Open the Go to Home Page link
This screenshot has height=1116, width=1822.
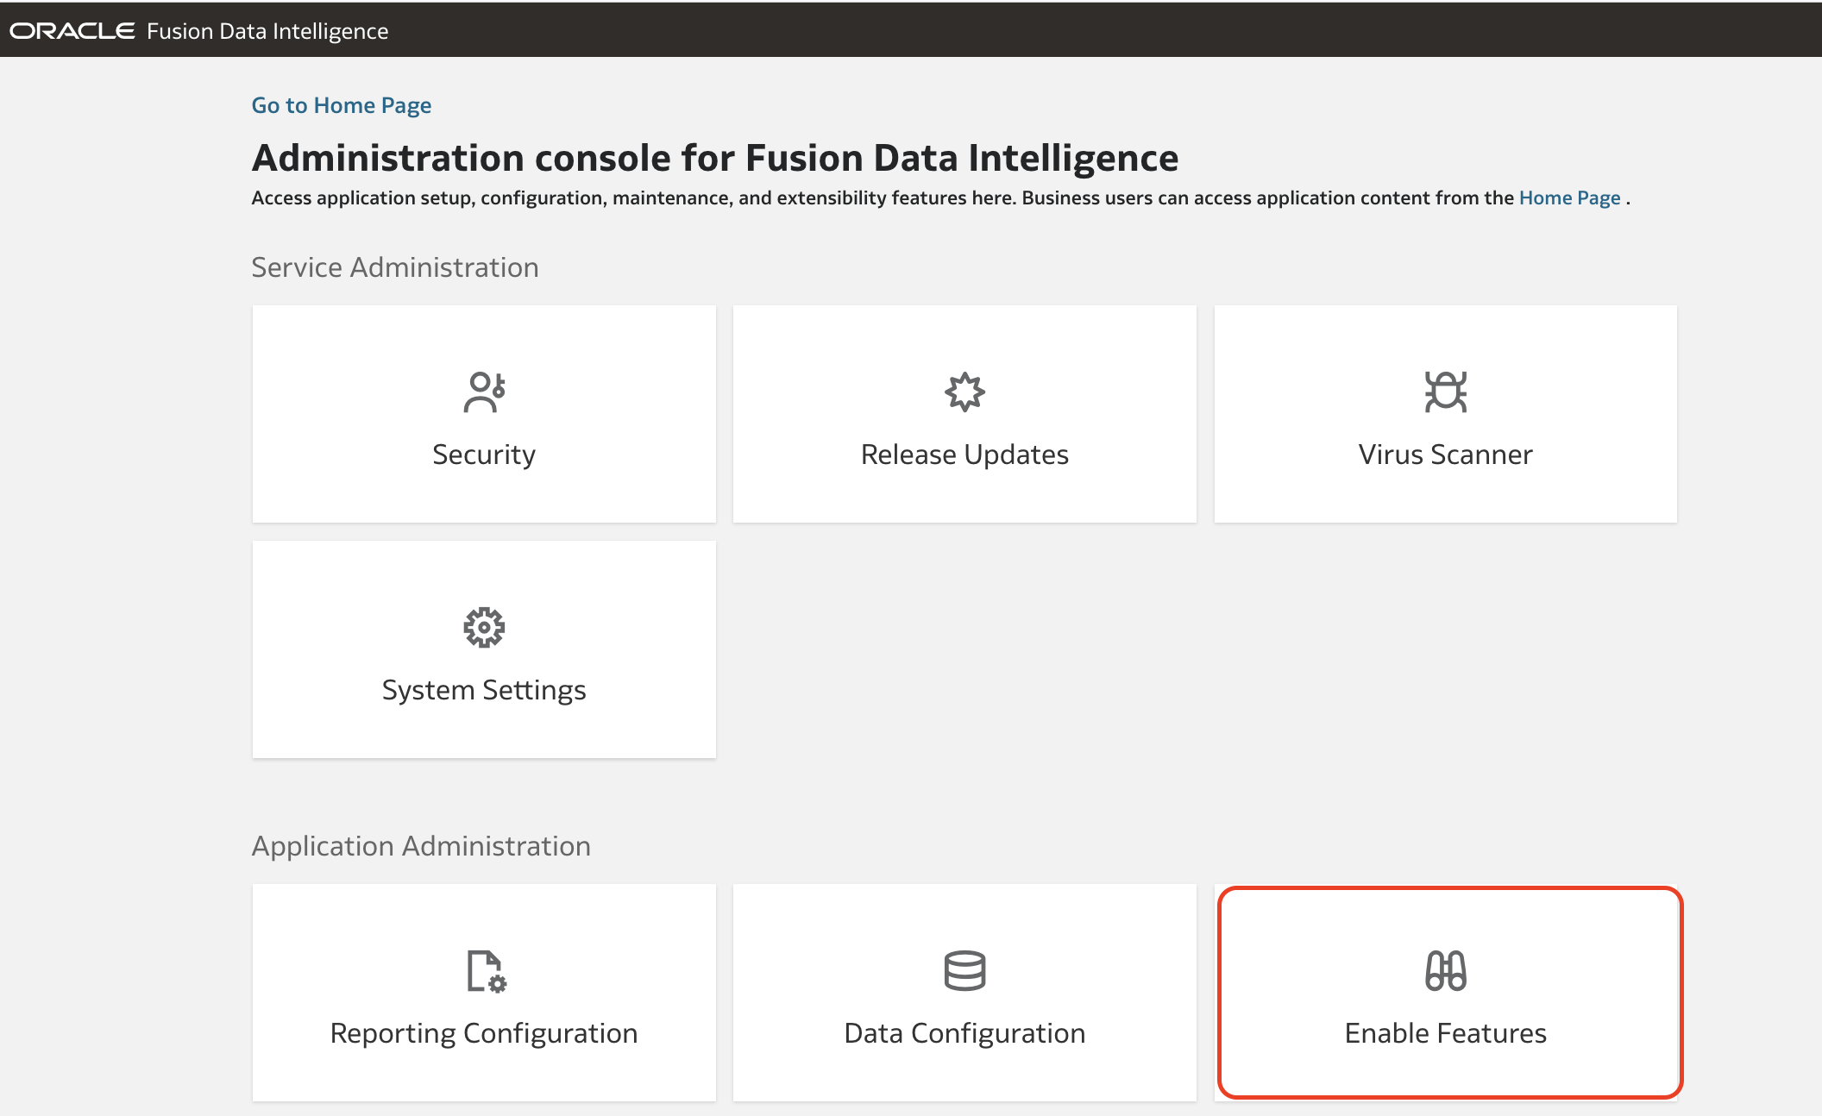[341, 105]
